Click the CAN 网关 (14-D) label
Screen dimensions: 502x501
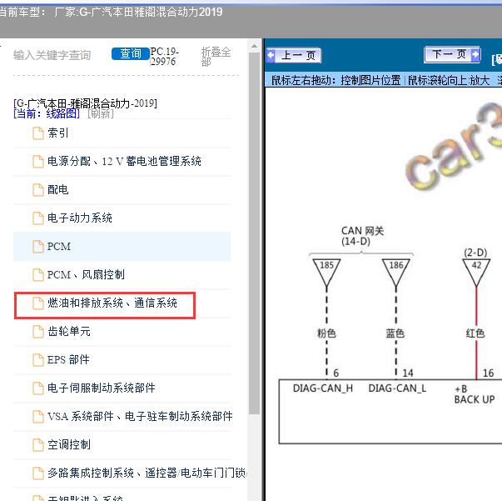click(x=362, y=236)
